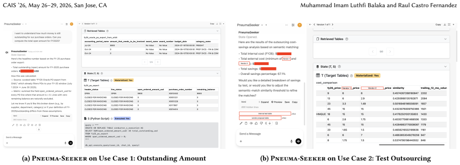Image resolution: width=460 pixels, height=165 pixels.
Task: Click the send button in the Test Outsourcing message box
Action: (298, 141)
